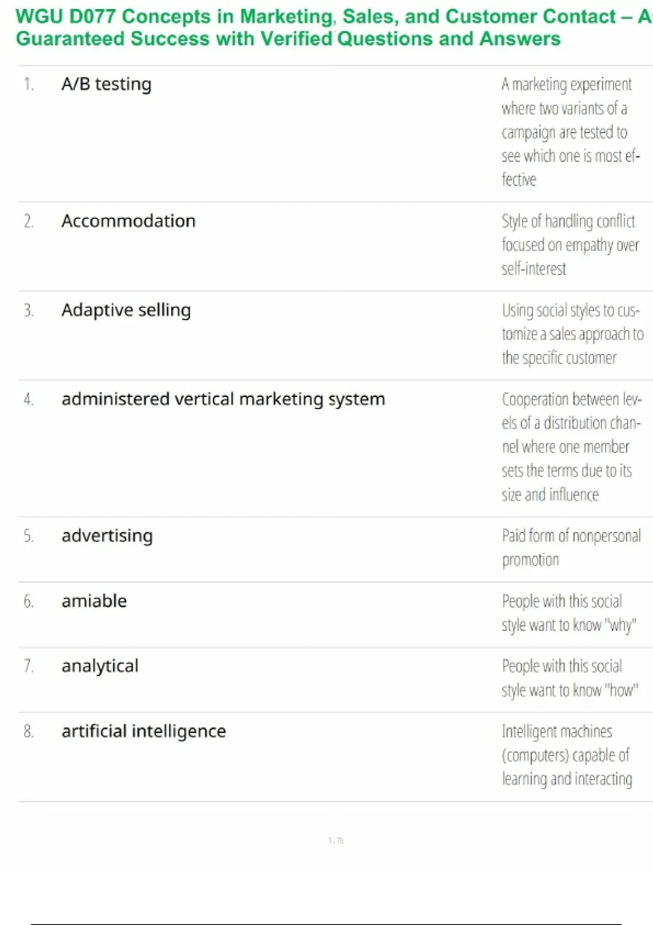
Task: Click the definition about using social styles
Action: point(571,334)
